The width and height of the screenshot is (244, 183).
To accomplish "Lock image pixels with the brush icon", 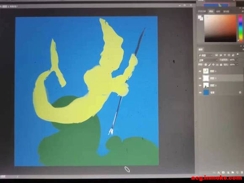I will coord(210,65).
